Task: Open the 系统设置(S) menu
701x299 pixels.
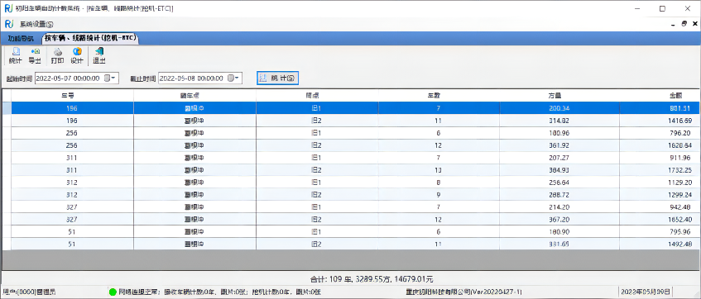Action: click(36, 24)
